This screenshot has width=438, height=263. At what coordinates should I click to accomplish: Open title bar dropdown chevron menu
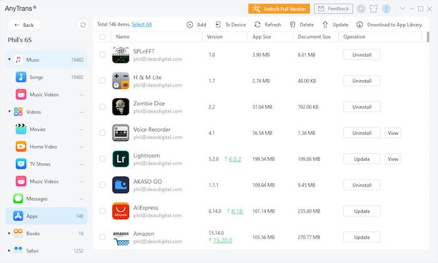(402, 9)
